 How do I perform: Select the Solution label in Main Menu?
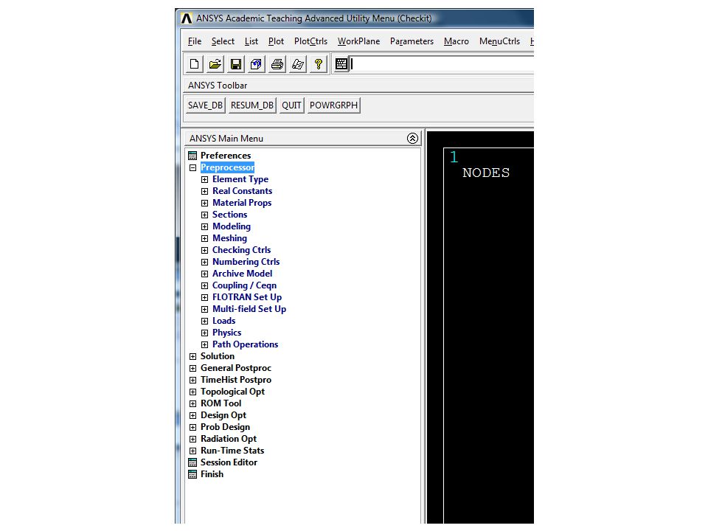tap(218, 356)
